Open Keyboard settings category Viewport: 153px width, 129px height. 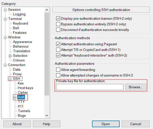[x=20, y=23]
